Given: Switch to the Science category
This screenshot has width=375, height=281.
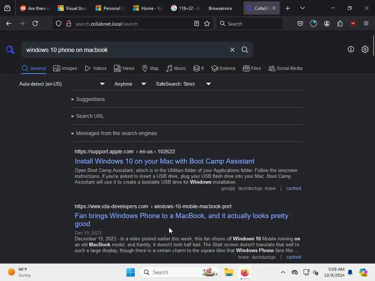Looking at the screenshot, I should [x=223, y=68].
